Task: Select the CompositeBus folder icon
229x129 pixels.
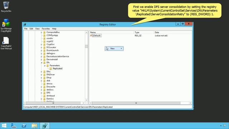Action: tap(44, 32)
